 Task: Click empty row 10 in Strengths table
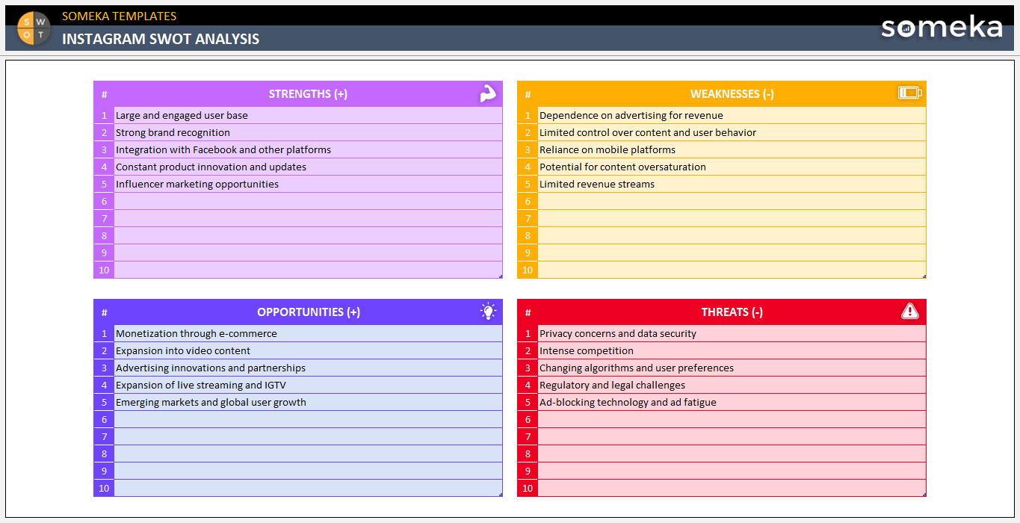click(308, 270)
